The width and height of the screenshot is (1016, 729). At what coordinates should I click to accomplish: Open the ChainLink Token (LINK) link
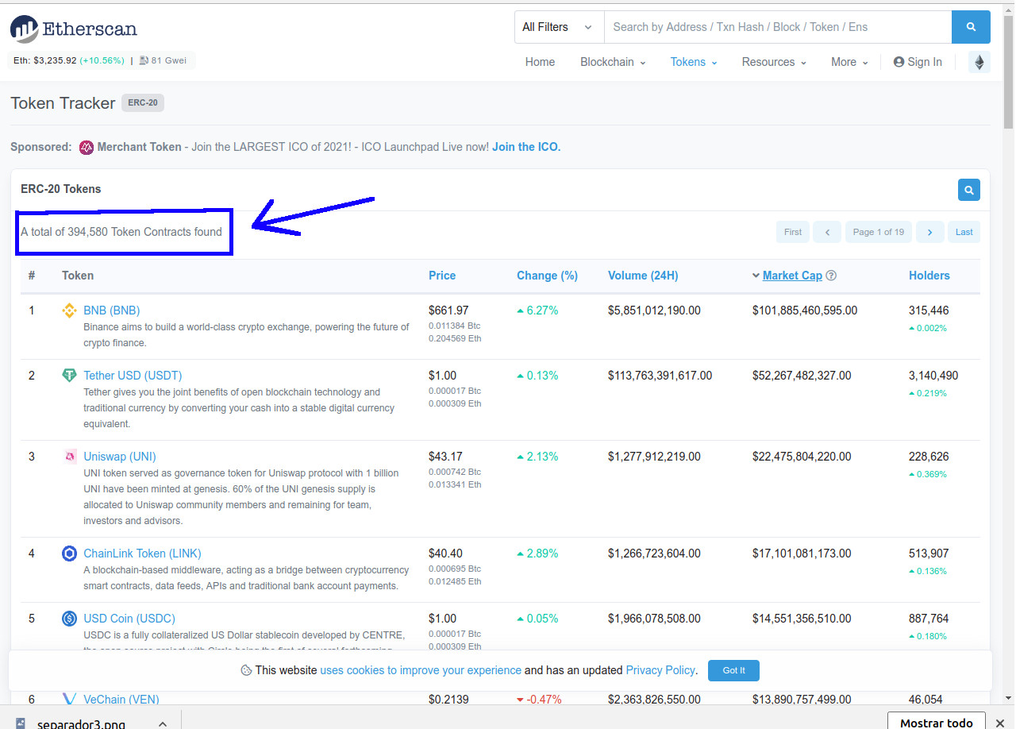[142, 553]
